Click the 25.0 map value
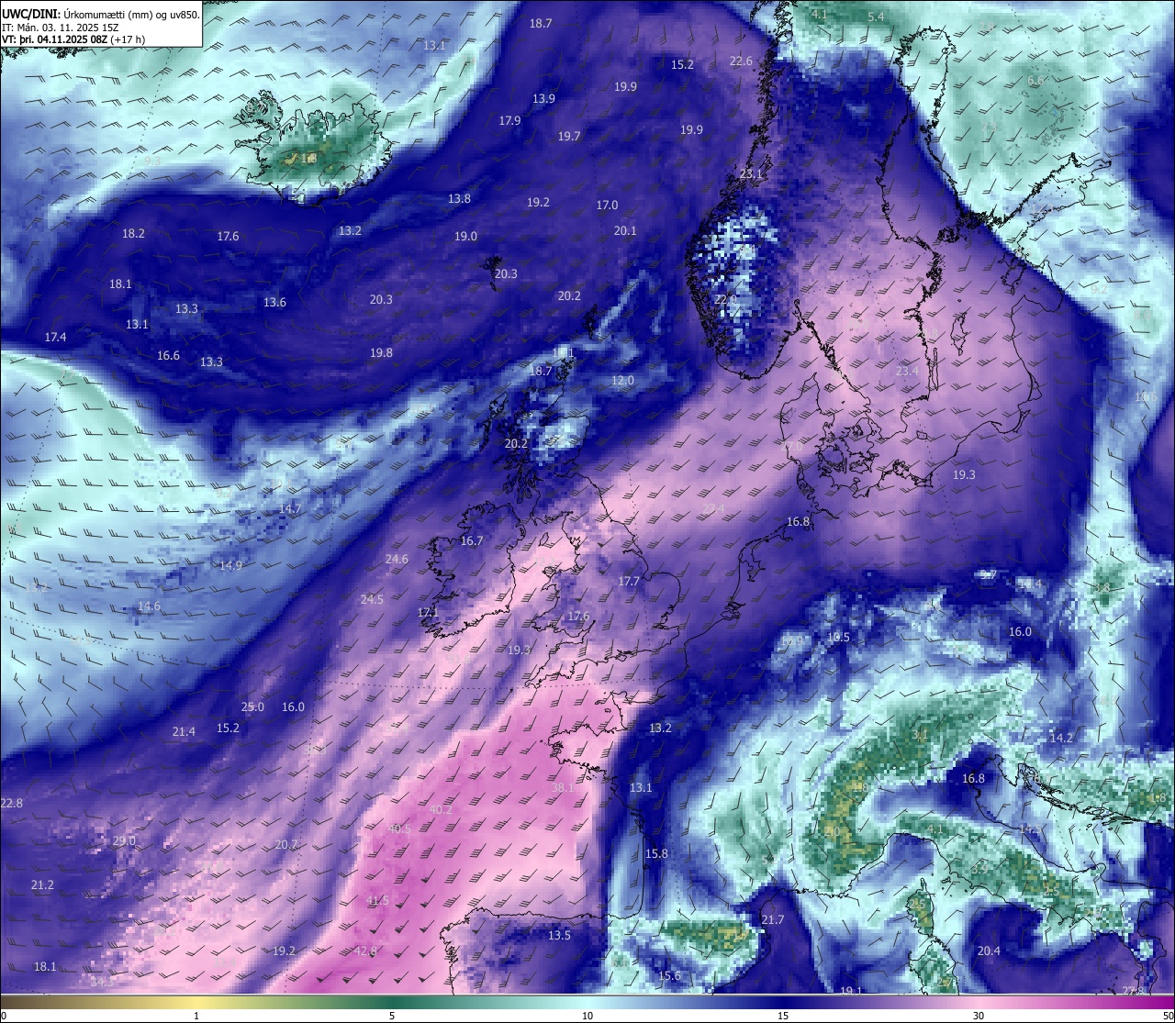The height and width of the screenshot is (1023, 1175). pos(252,707)
